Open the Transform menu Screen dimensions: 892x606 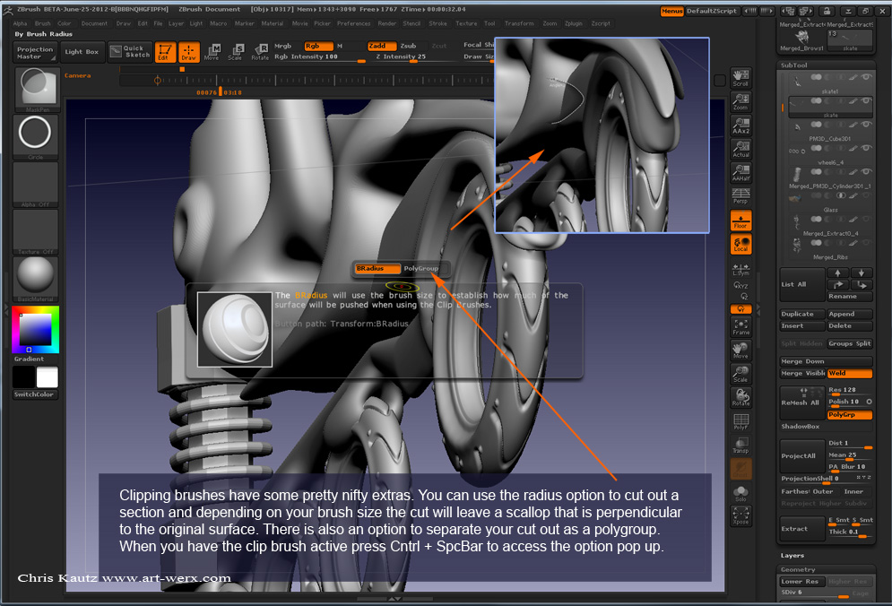tap(519, 24)
